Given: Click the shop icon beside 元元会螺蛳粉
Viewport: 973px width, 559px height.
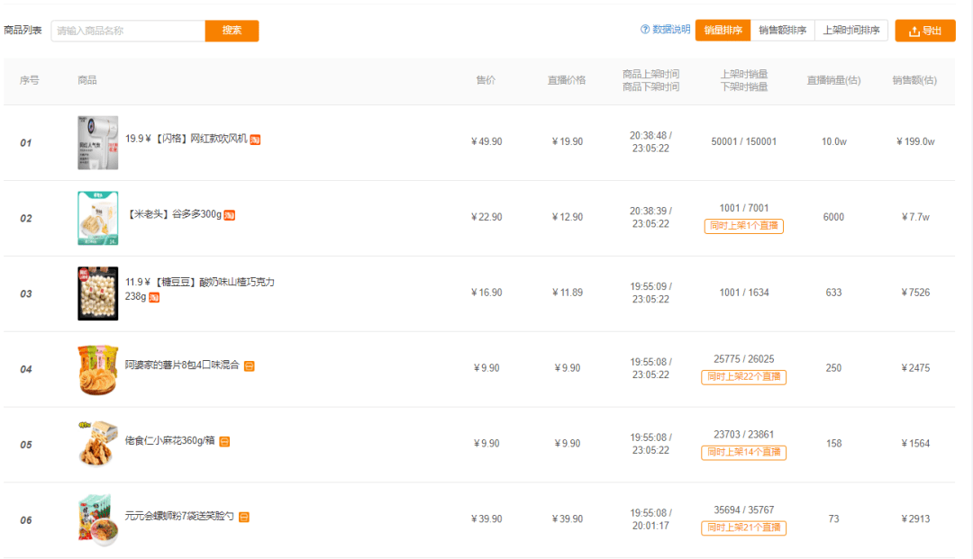Looking at the screenshot, I should coord(244,517).
